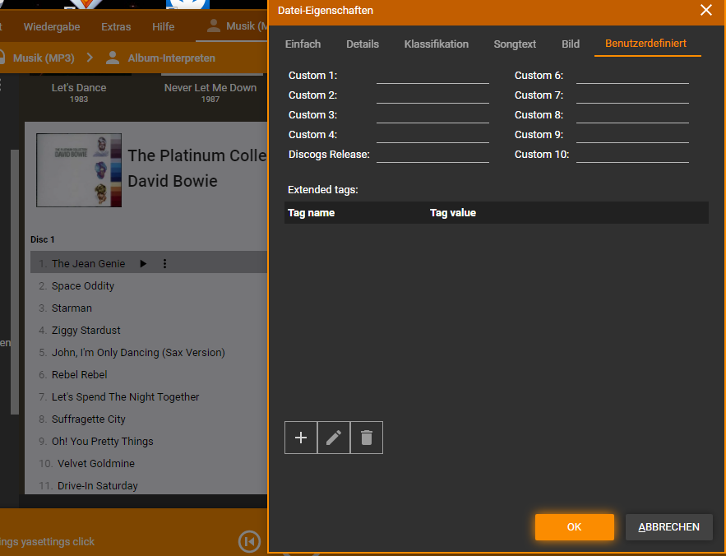Delete the selected extended tag with trash icon
This screenshot has width=726, height=556.
point(367,438)
